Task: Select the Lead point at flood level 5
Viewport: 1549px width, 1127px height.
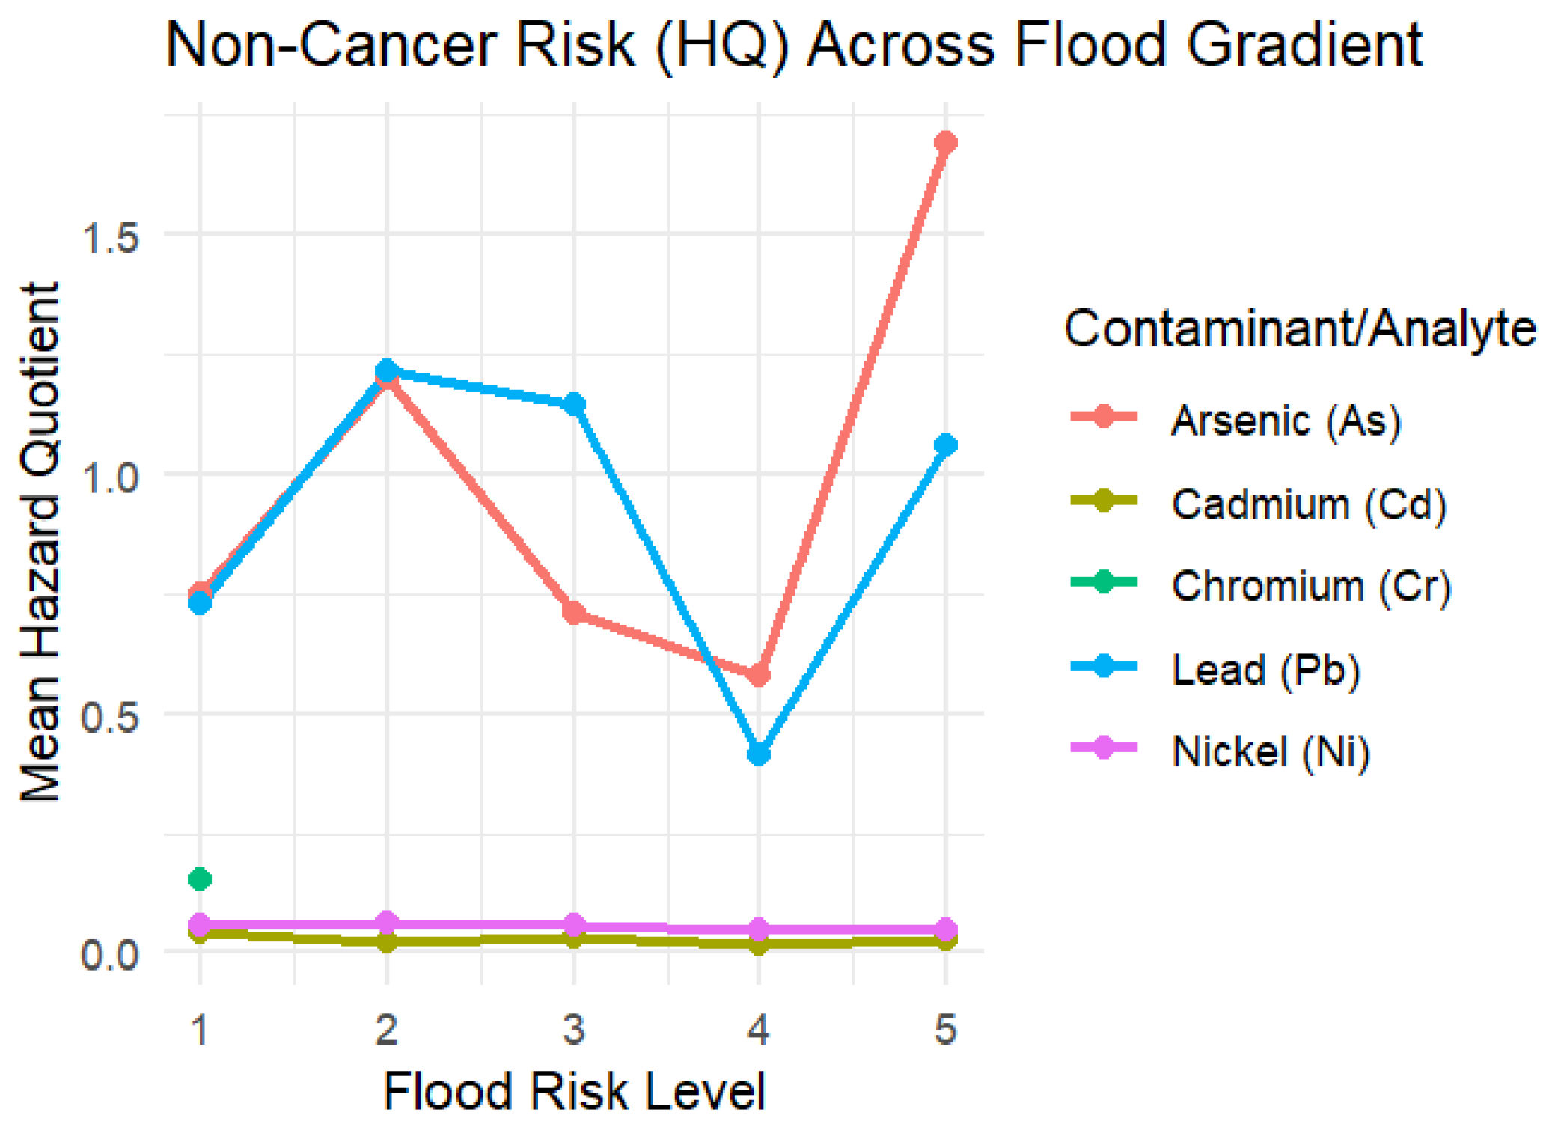Action: coord(945,445)
